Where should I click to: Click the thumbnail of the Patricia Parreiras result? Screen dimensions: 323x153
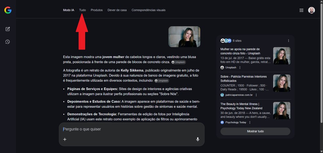282,83
